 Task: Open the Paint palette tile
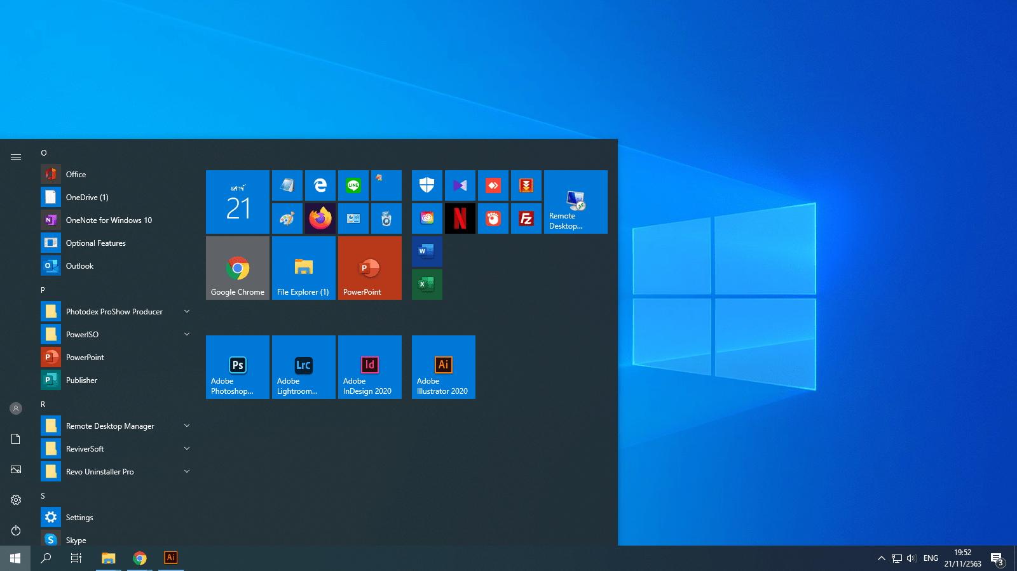tap(287, 218)
